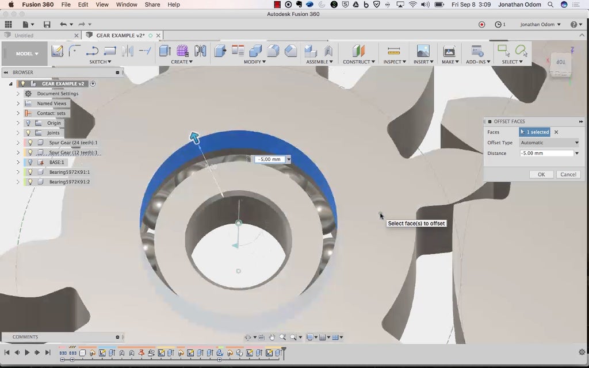
Task: Select the Extrude tool in Create group
Action: (165, 51)
